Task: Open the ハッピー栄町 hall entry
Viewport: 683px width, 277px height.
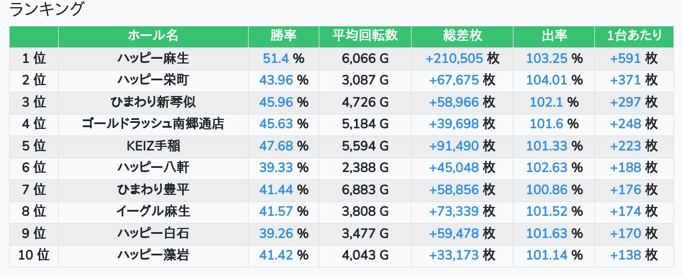Action: click(153, 80)
